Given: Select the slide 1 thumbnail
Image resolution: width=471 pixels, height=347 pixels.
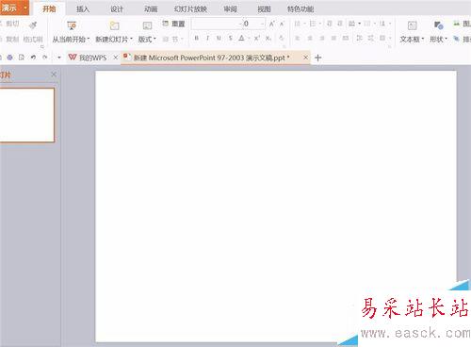Looking at the screenshot, I should click(x=26, y=115).
